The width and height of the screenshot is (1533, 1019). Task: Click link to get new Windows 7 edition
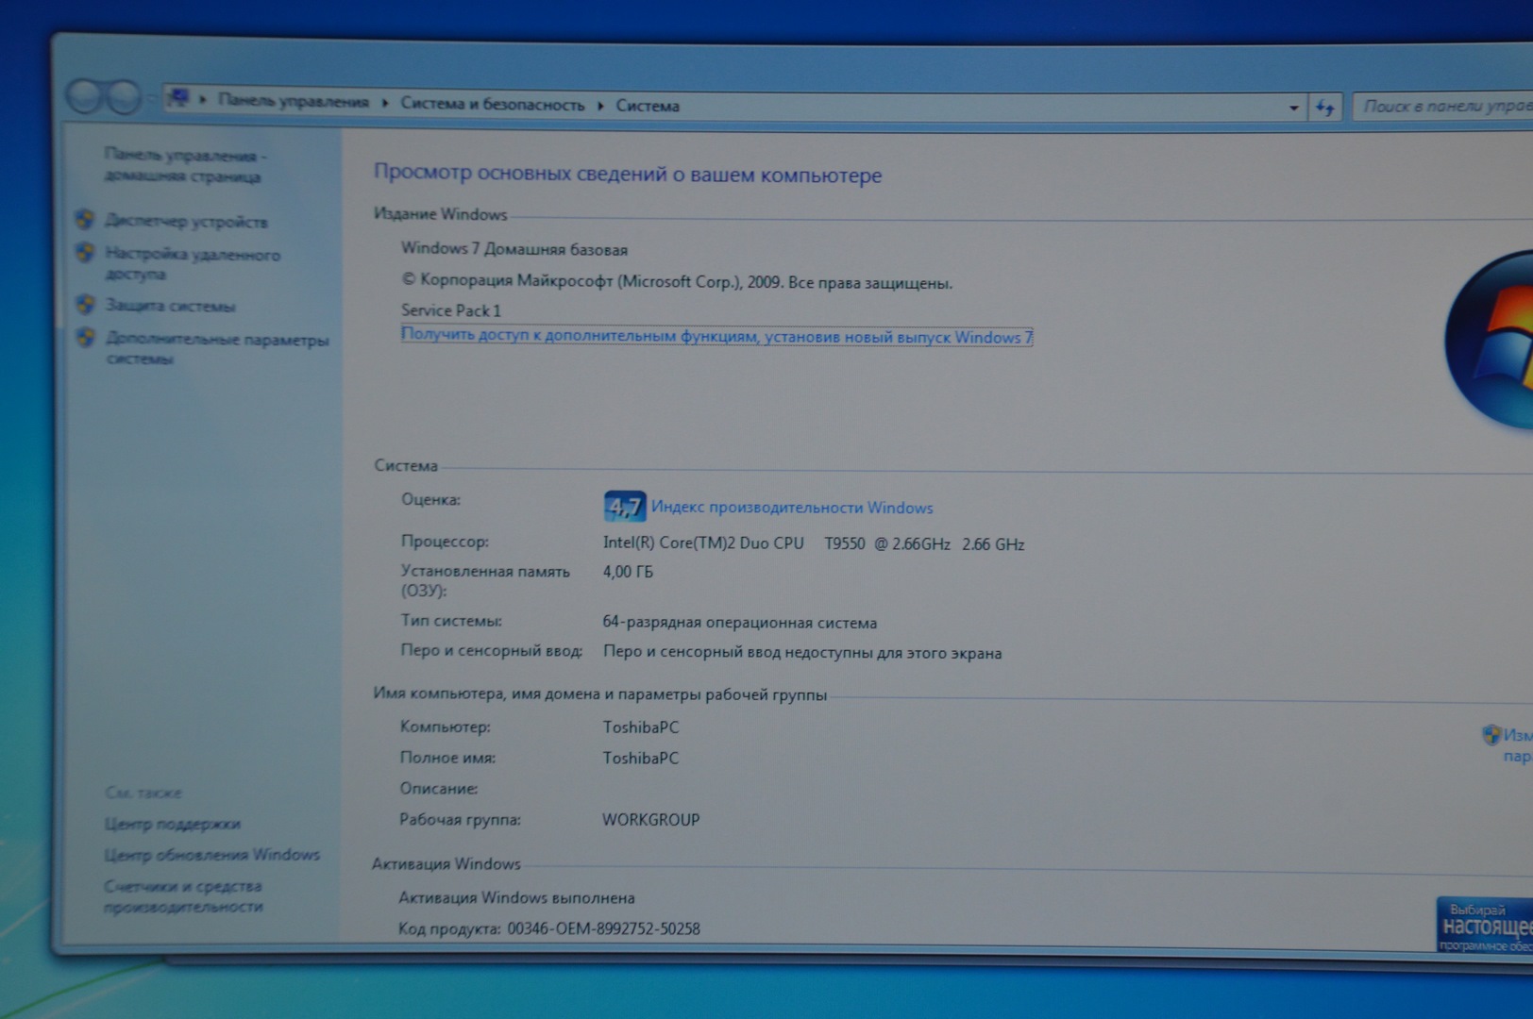(717, 336)
